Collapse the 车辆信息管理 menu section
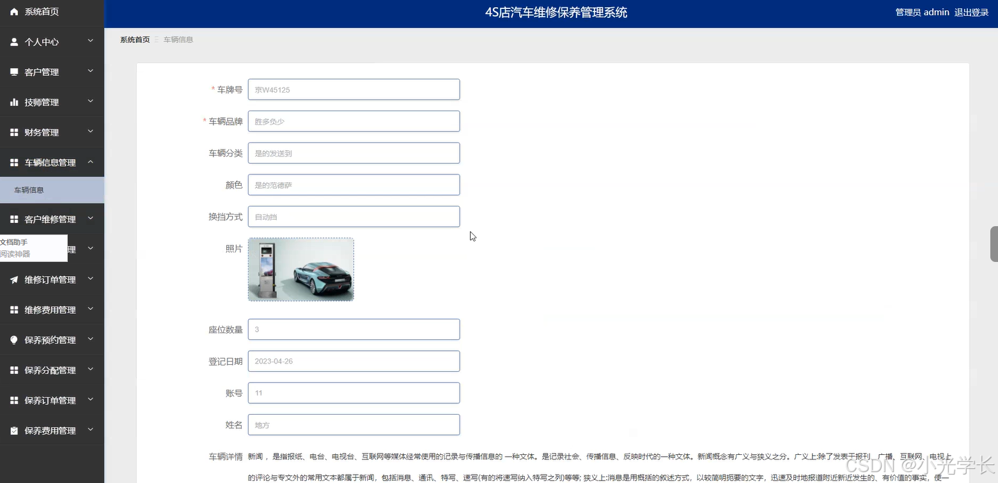Screen dimensions: 998x483 (x=51, y=162)
